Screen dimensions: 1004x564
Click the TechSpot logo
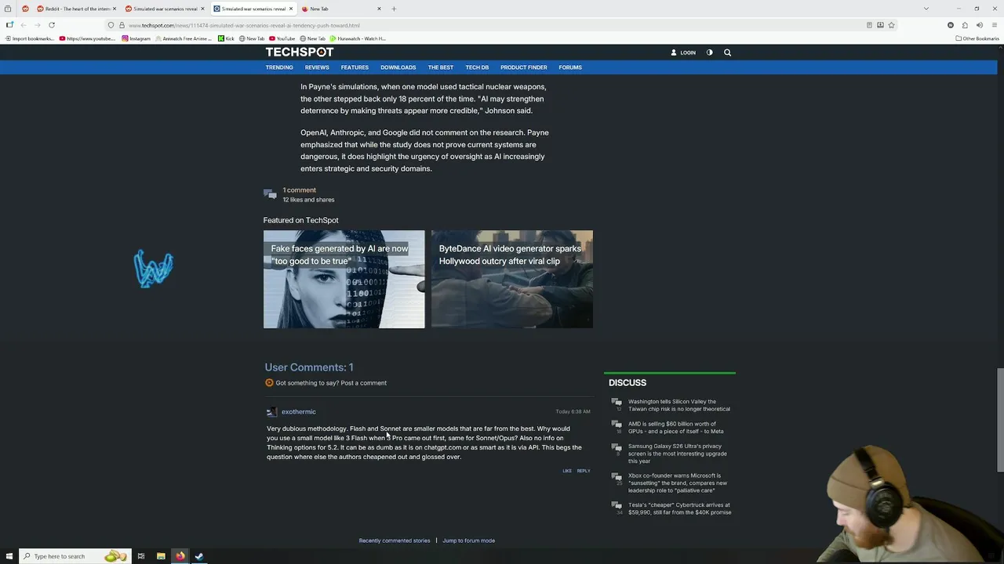(299, 52)
